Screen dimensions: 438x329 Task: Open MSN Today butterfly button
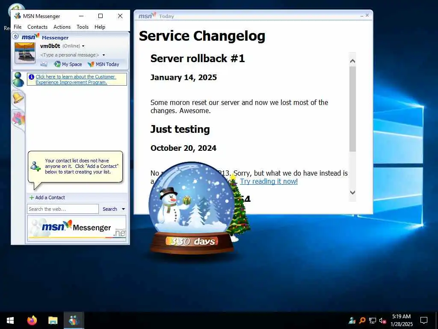(104, 64)
